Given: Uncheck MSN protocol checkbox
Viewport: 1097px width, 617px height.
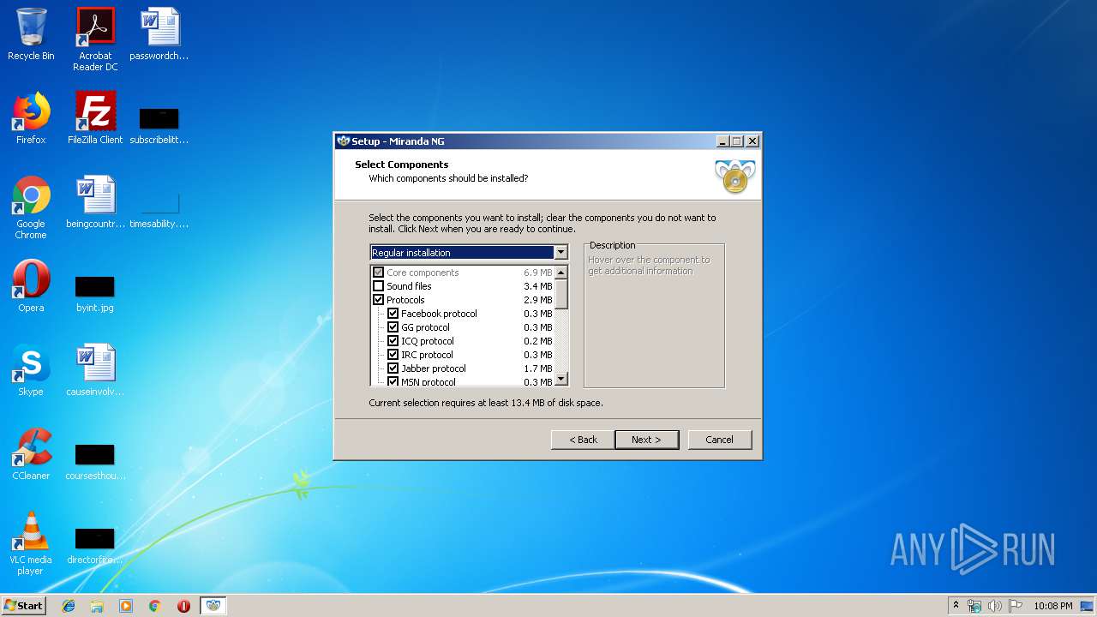Looking at the screenshot, I should click(393, 381).
